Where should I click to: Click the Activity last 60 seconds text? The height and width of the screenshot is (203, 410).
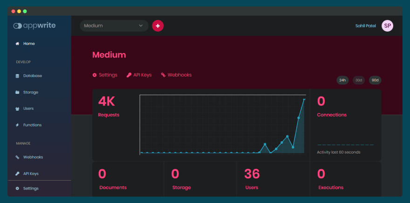point(339,152)
